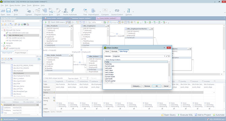Toggle LastName checkbox in dbo_Employees
The width and height of the screenshot is (226, 121).
coord(82,35)
